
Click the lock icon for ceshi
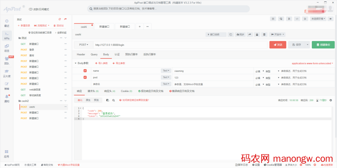tap(257, 34)
